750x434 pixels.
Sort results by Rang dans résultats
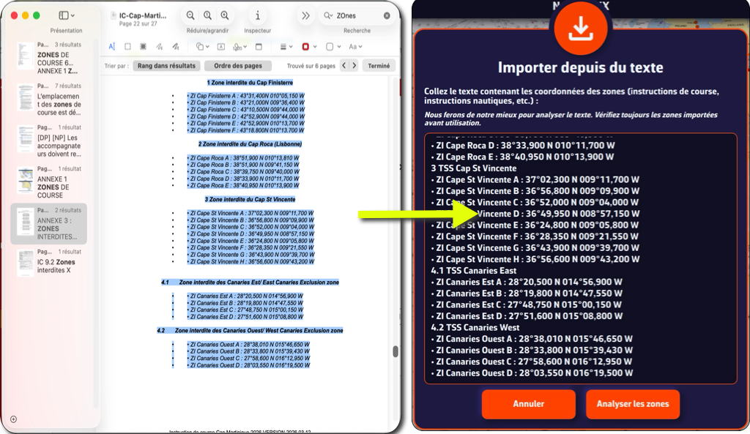pyautogui.click(x=166, y=66)
